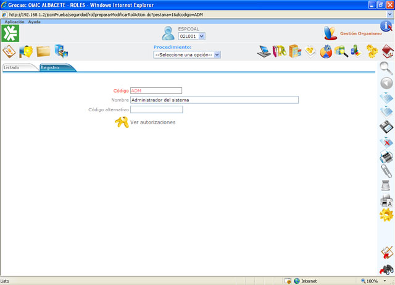Click the Nombre field with Administrador del sistema
Image resolution: width=395 pixels, height=285 pixels.
(x=214, y=100)
